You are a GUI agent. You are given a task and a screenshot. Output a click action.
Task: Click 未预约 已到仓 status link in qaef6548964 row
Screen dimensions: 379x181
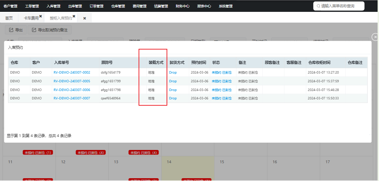(x=222, y=98)
